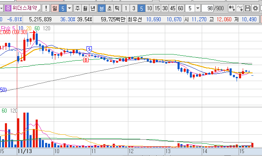This screenshot has width=262, height=156.
Task: Save chart settings with the floppy disk icon
Action: coord(248,8)
